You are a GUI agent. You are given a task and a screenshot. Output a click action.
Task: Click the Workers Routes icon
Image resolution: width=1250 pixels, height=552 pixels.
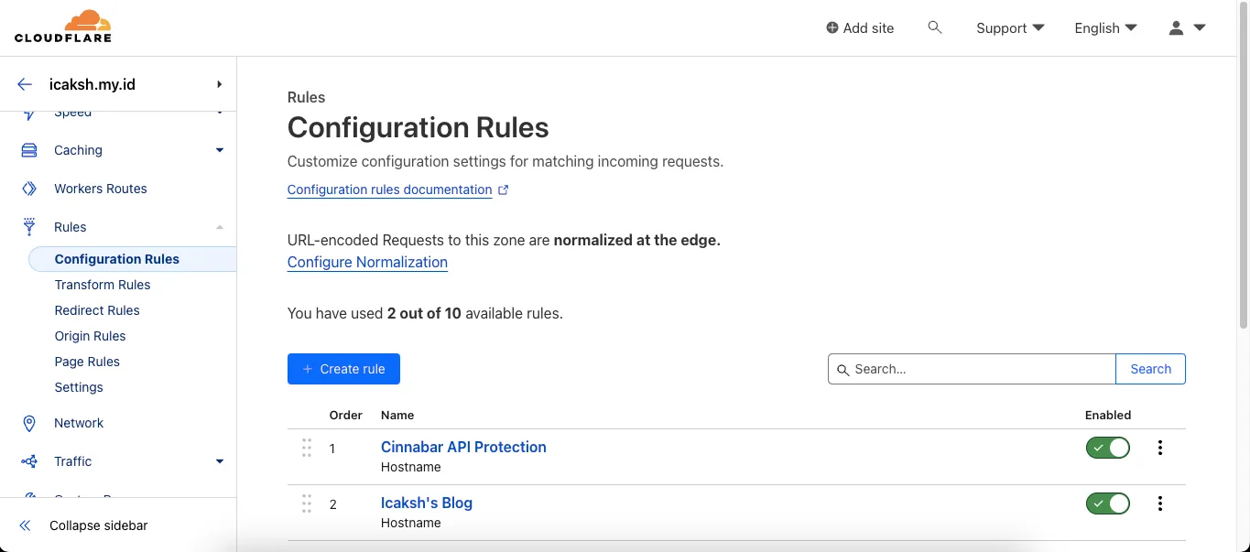pos(27,189)
